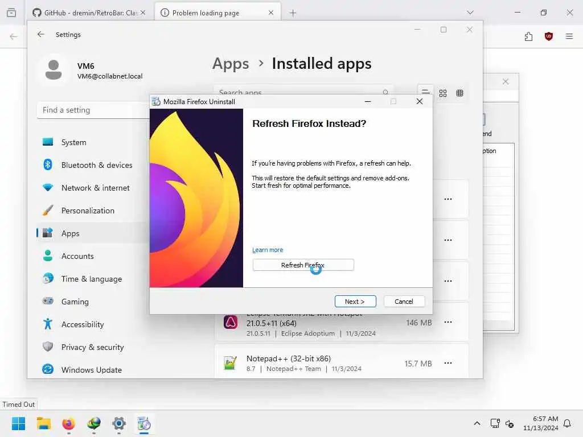Click the clock showing 6:57 AM

tap(540, 423)
